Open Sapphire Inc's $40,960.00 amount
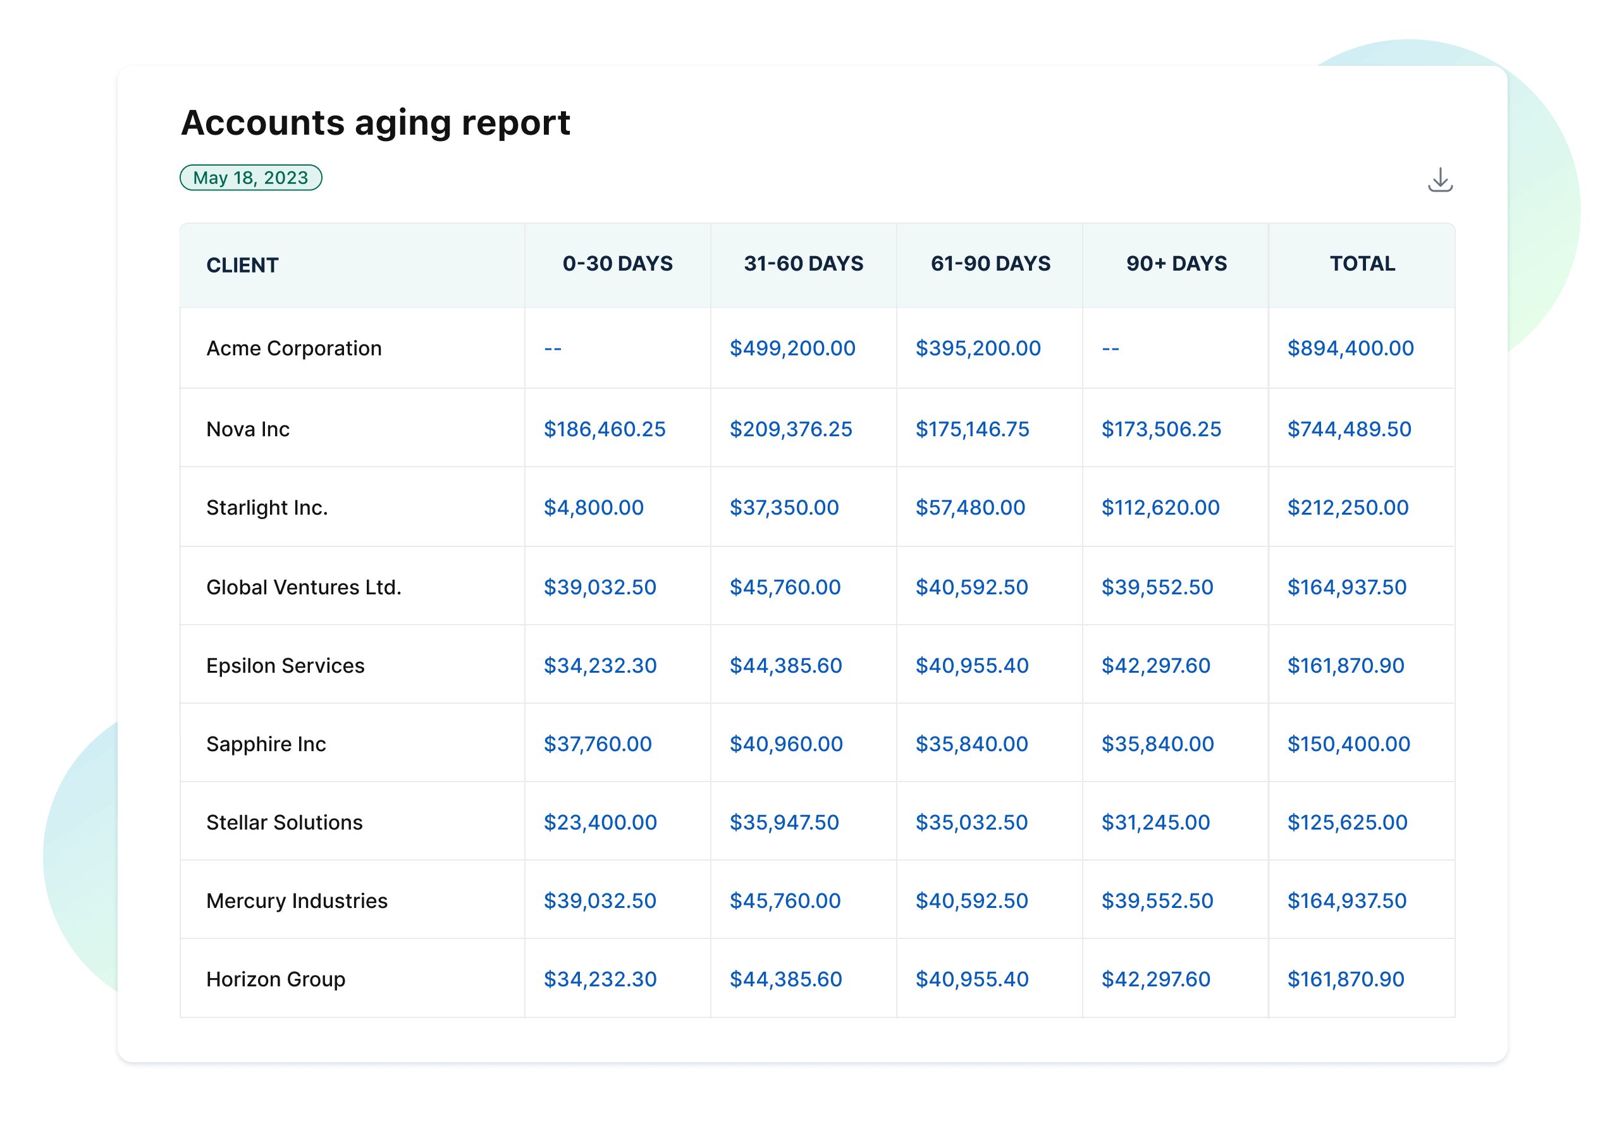Image resolution: width=1624 pixels, height=1128 pixels. (786, 744)
